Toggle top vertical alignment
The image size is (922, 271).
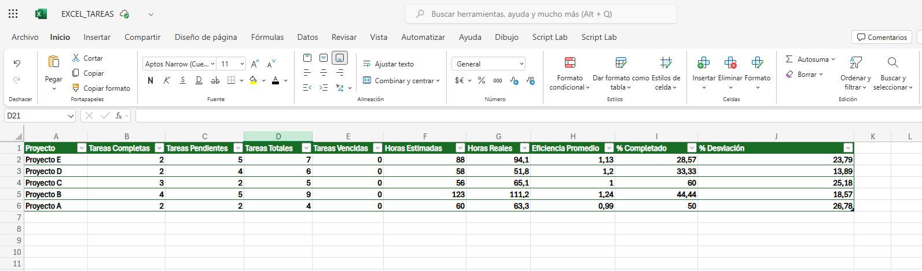tap(307, 58)
